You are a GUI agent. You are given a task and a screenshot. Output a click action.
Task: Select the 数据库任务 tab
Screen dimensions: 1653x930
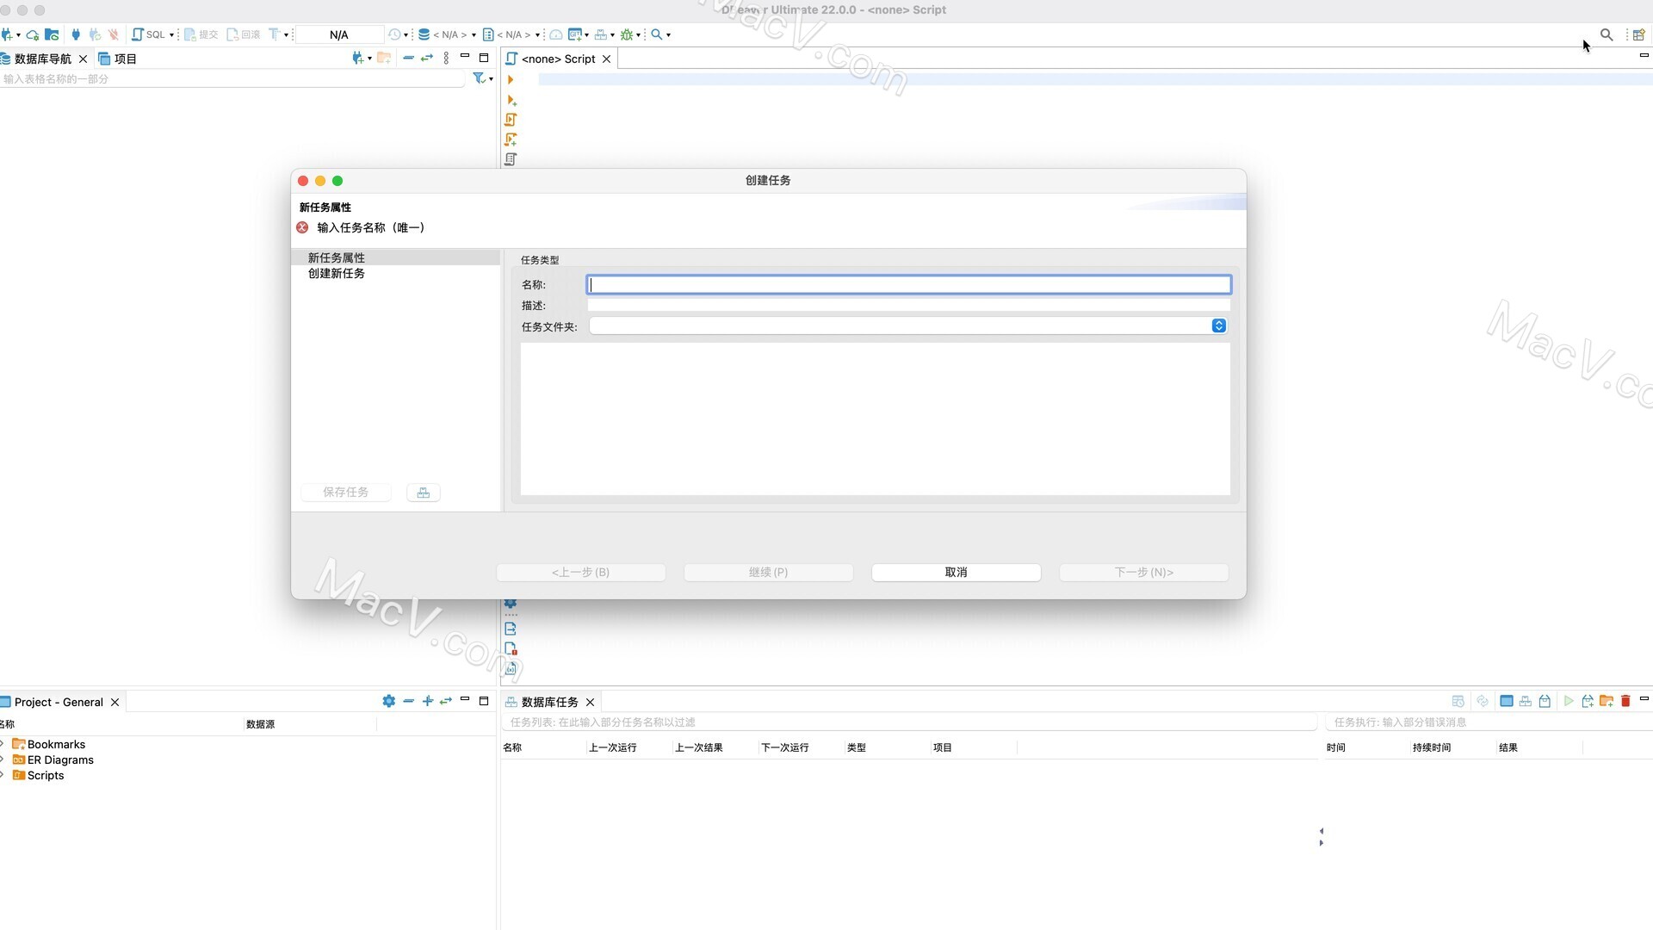(x=550, y=702)
